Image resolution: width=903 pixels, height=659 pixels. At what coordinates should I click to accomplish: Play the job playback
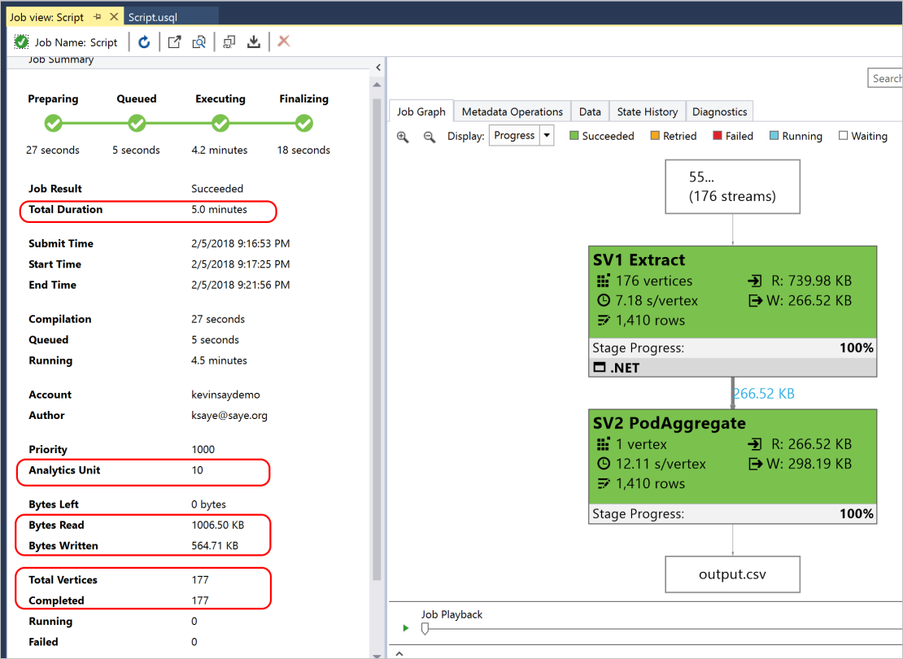click(406, 628)
